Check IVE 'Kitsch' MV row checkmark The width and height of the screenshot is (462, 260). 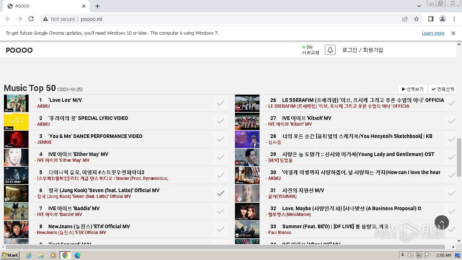pos(451,121)
